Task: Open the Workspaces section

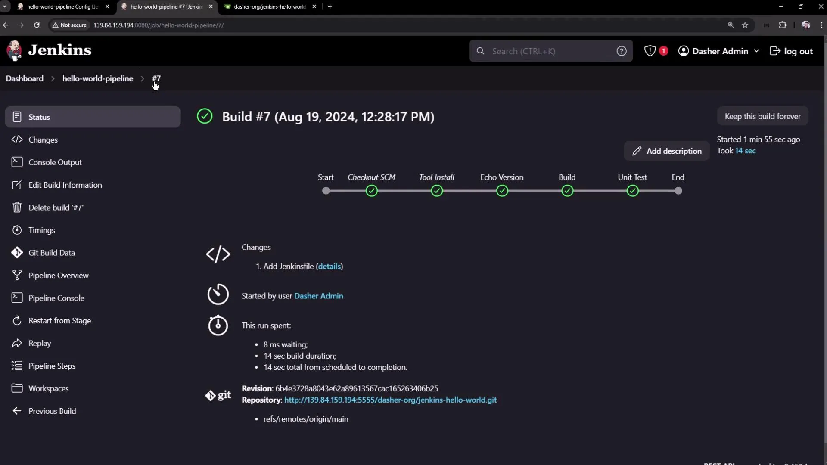Action: (49, 388)
